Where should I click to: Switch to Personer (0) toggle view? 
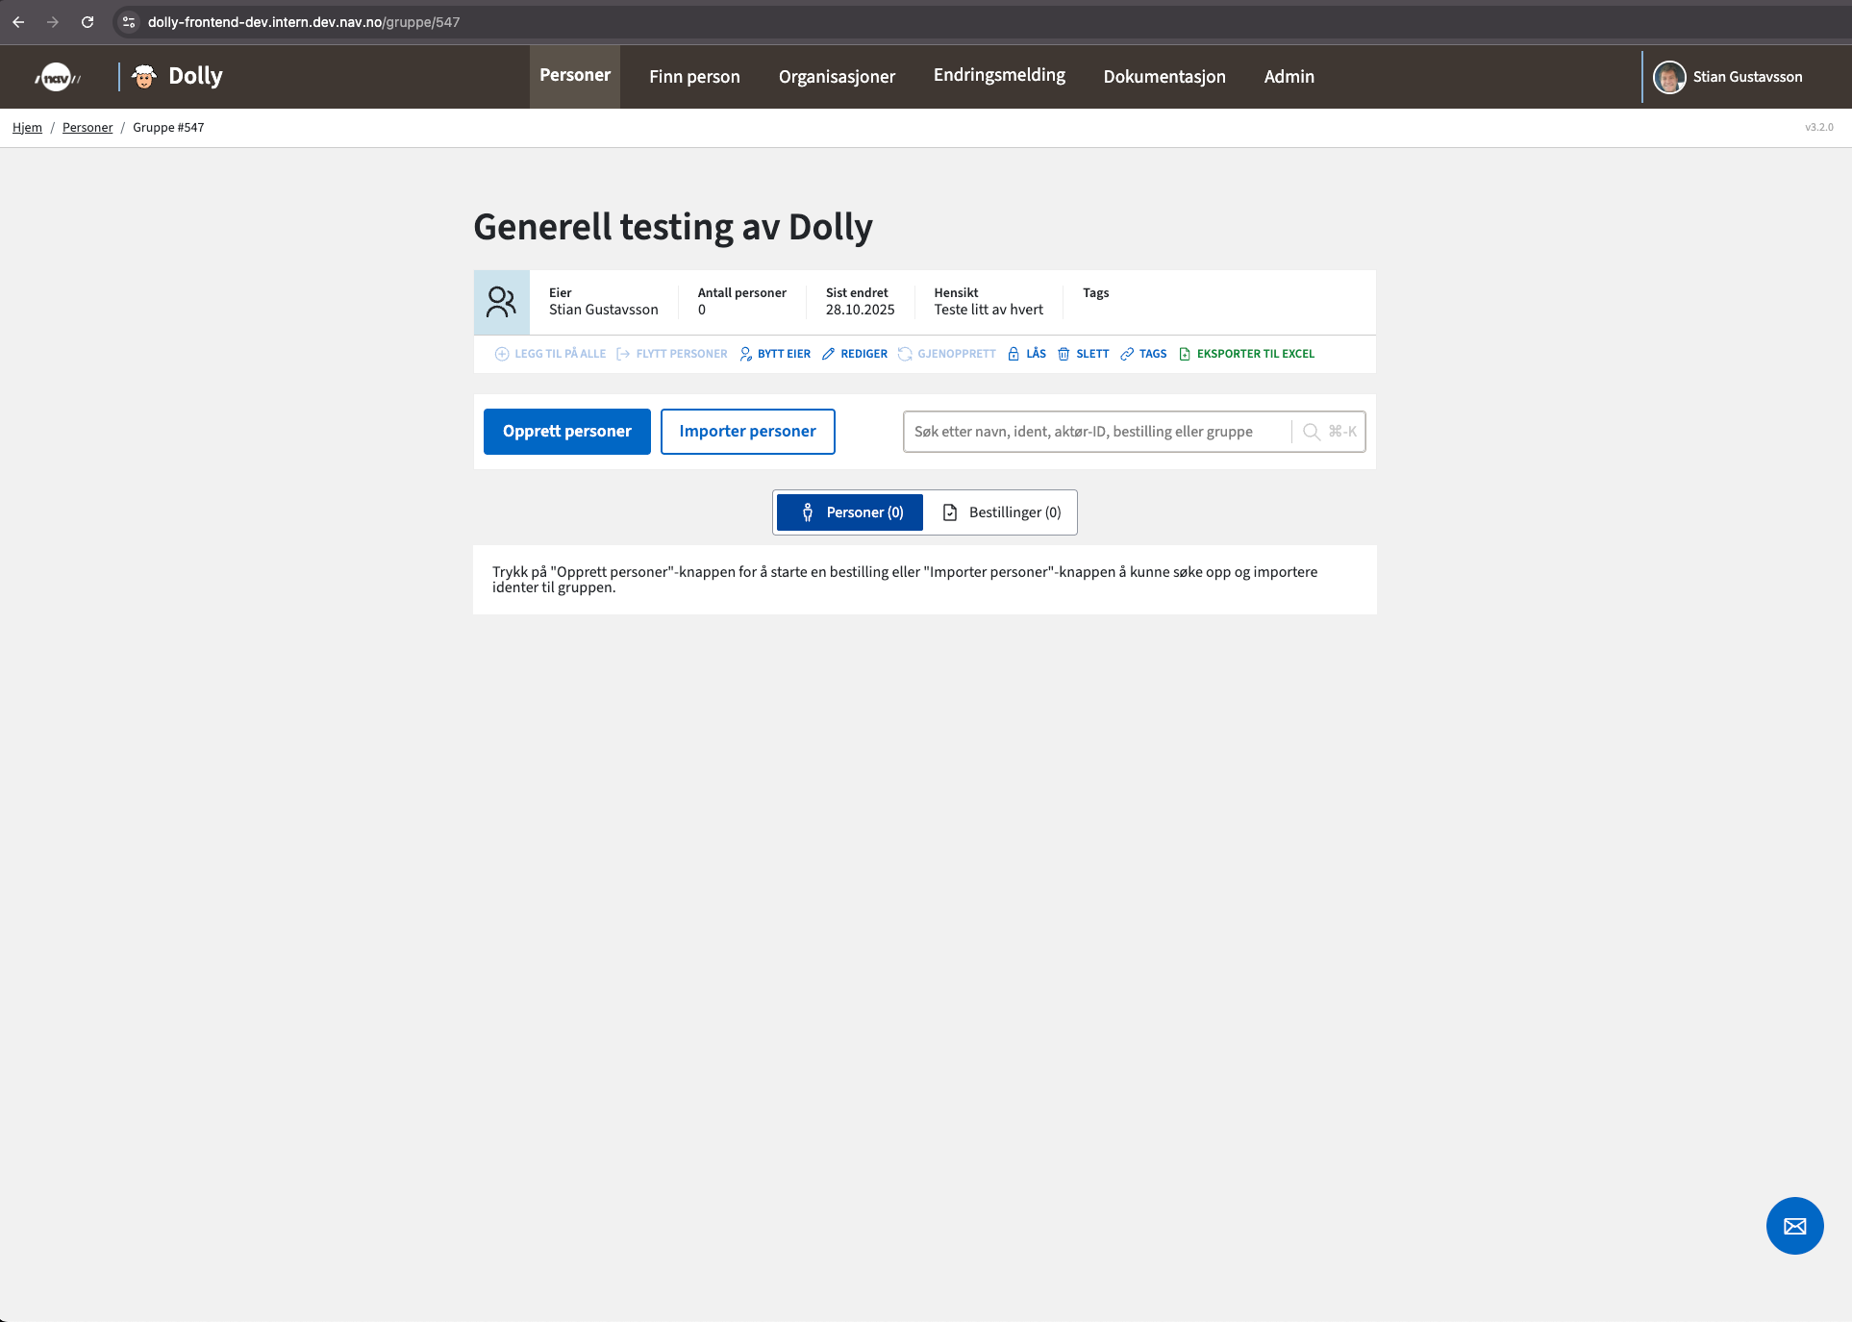tap(850, 512)
